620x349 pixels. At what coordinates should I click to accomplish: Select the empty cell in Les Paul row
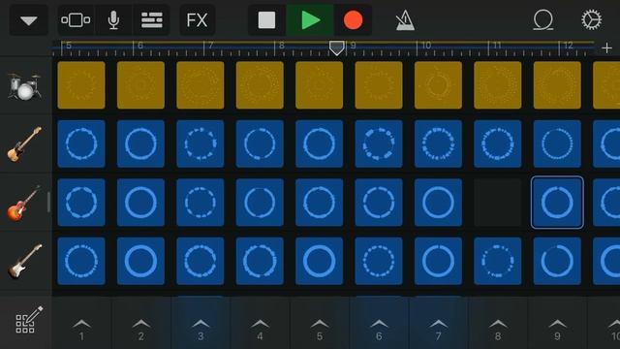pyautogui.click(x=498, y=203)
